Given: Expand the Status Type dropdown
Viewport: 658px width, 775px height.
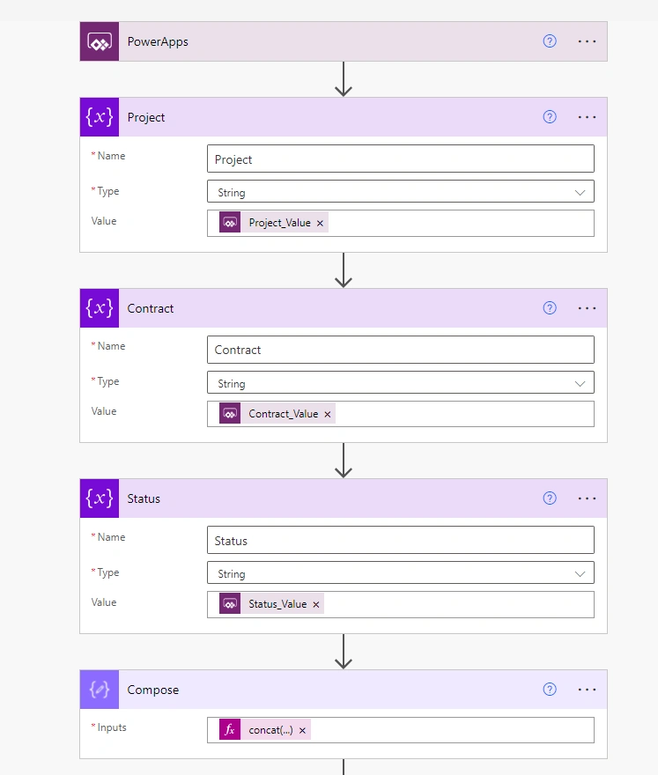Looking at the screenshot, I should [401, 573].
